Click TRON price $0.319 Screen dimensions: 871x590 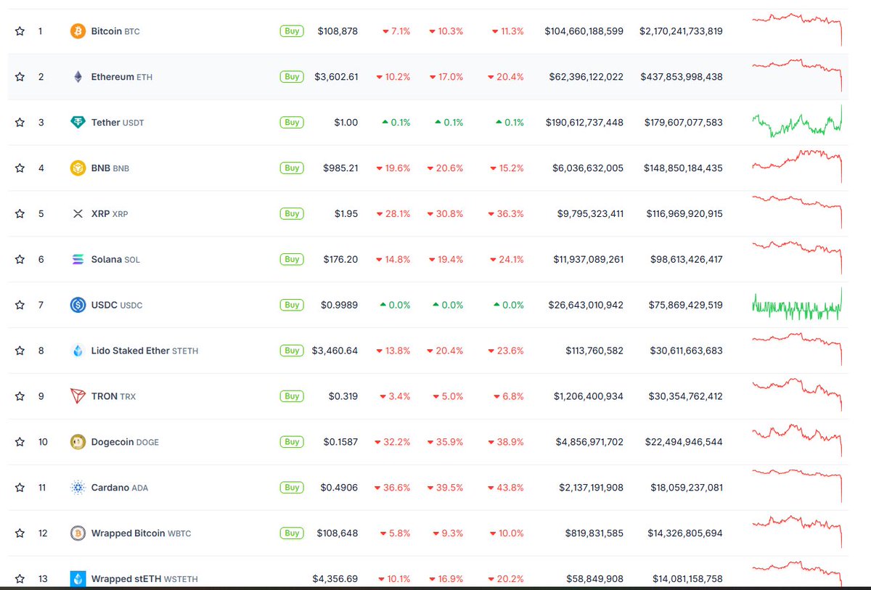(343, 397)
